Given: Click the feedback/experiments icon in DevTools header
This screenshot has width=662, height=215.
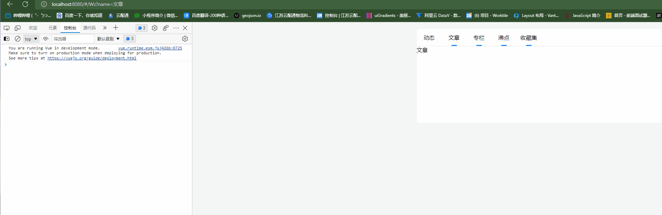Looking at the screenshot, I should point(166,28).
